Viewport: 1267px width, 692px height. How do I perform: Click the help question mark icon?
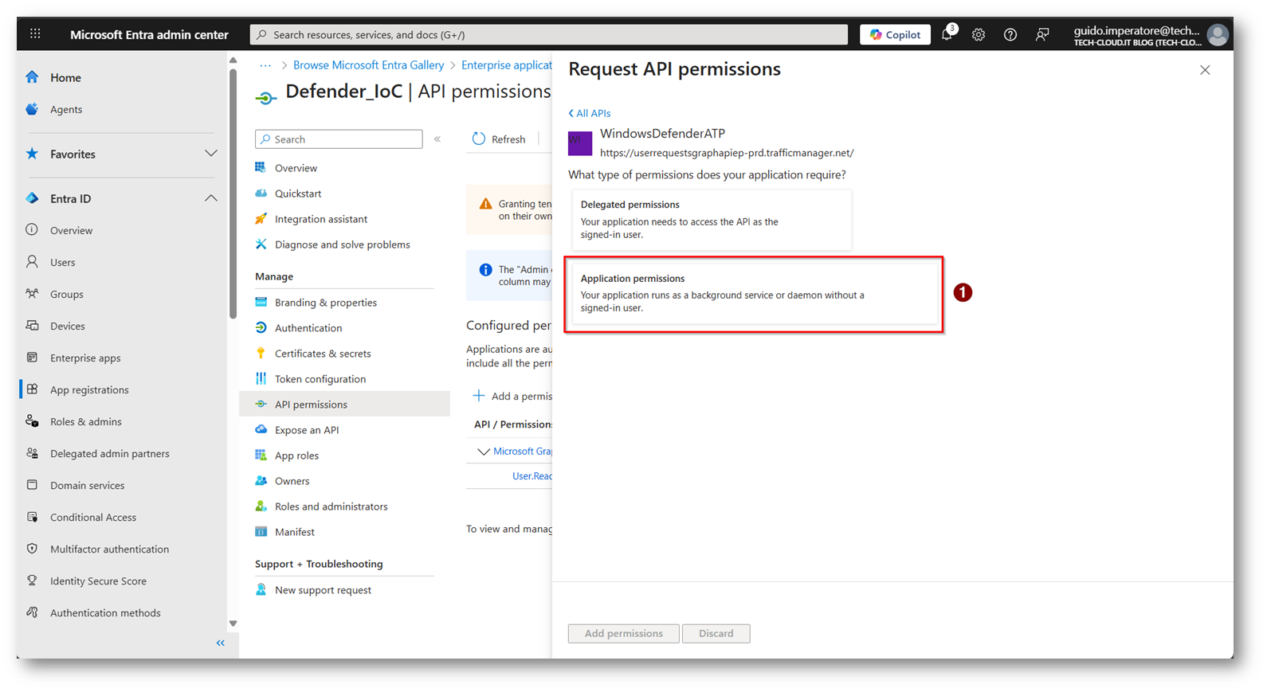point(1010,35)
